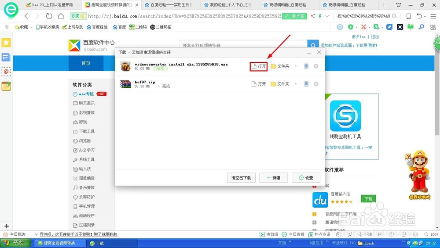Open 快剪辑 in status bar
Viewport: 440px width, 248px height.
pyautogui.click(x=269, y=234)
